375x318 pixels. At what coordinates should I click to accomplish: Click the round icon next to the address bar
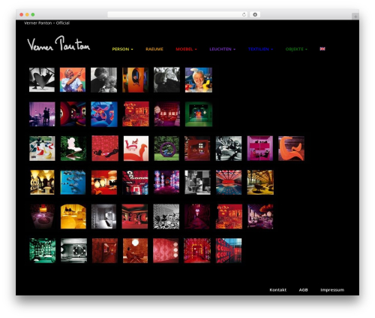coord(255,14)
